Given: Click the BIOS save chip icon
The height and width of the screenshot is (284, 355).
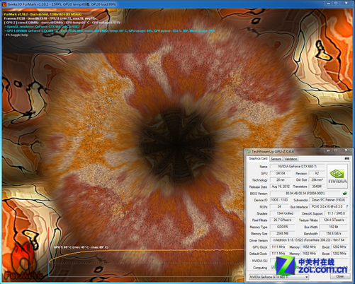Looking at the screenshot, I should pos(345,193).
